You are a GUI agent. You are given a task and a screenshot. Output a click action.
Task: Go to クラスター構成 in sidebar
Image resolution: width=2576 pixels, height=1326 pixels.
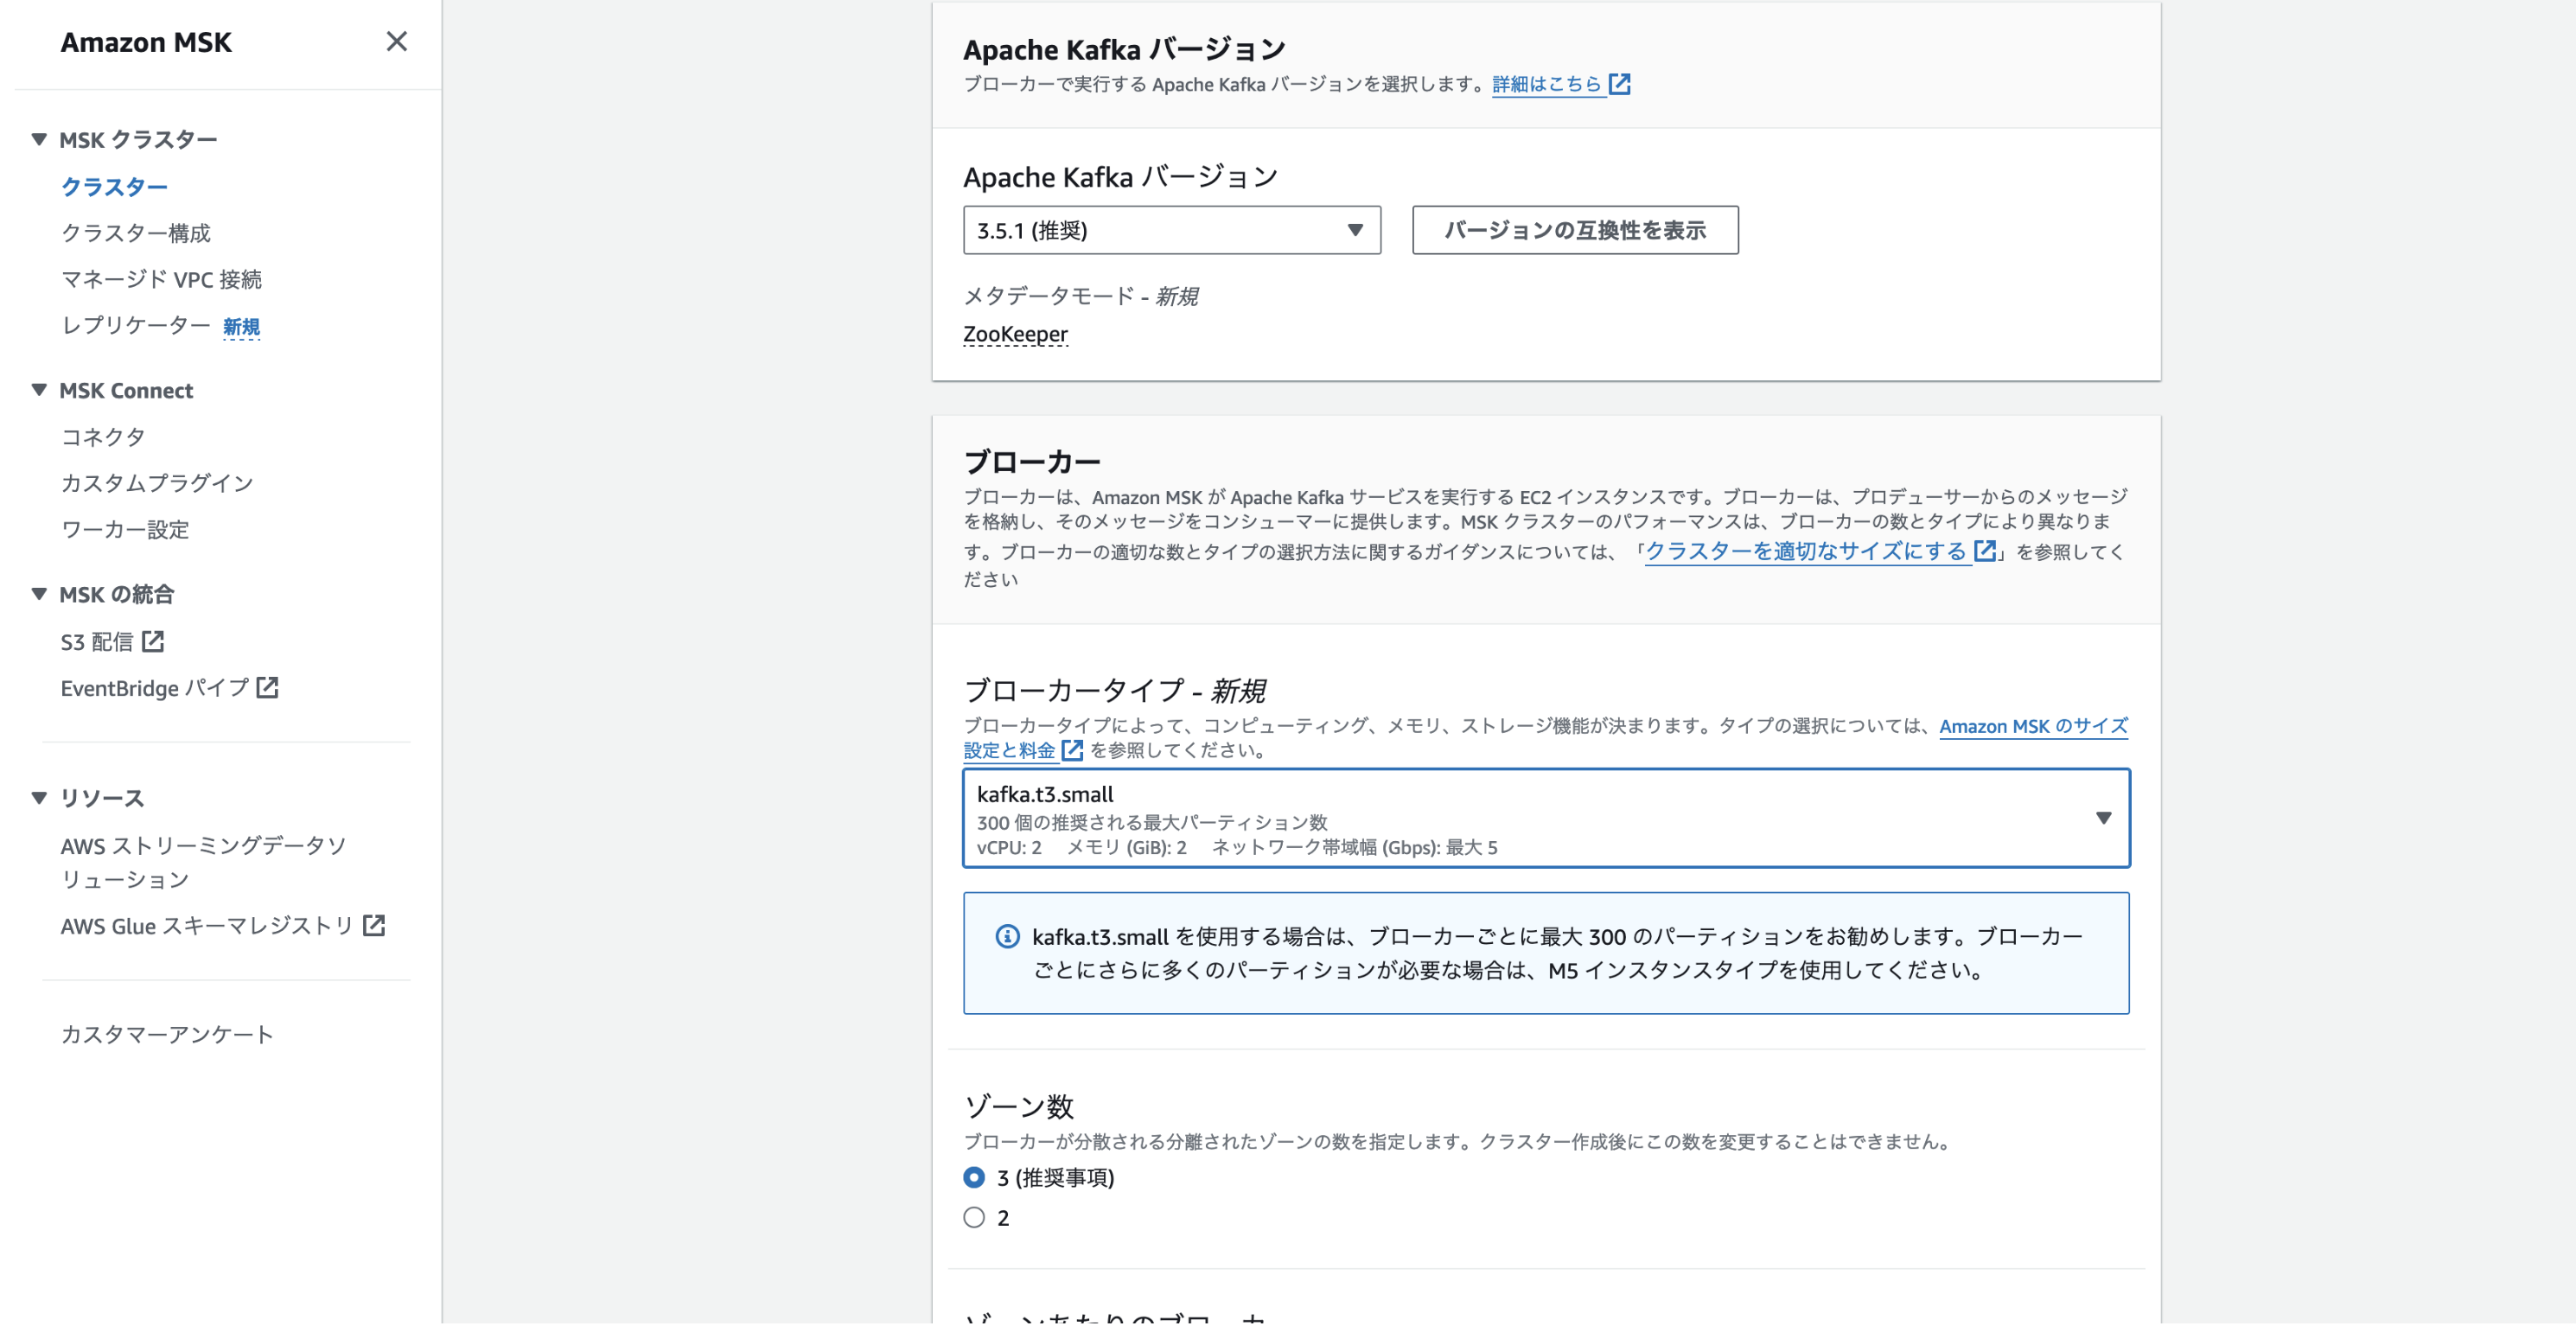click(136, 233)
